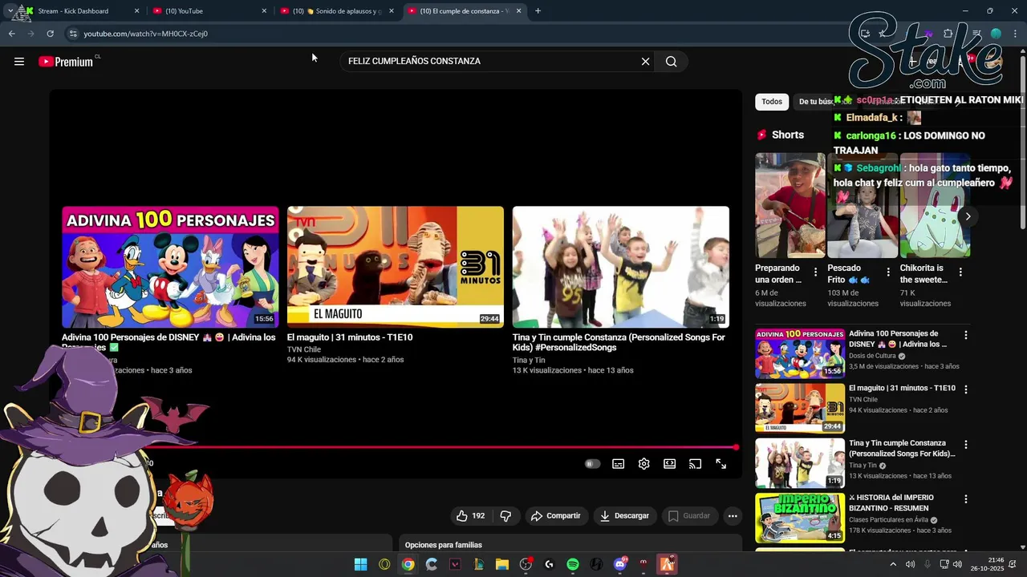Open Tina y Tin channel under endscreen video
Viewport: 1027px width, 577px height.
tap(529, 361)
